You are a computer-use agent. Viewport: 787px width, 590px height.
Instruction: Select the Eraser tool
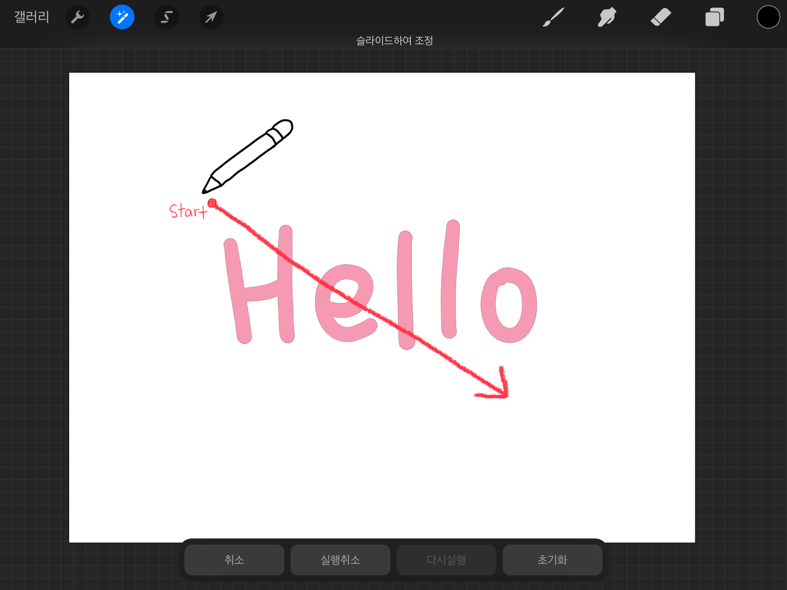coord(661,17)
